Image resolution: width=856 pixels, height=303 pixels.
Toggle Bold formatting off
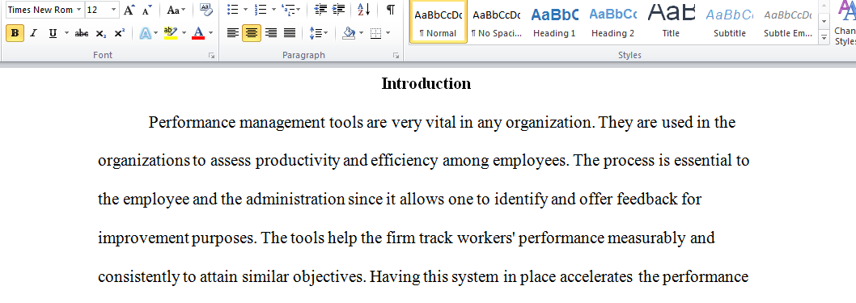[x=15, y=33]
